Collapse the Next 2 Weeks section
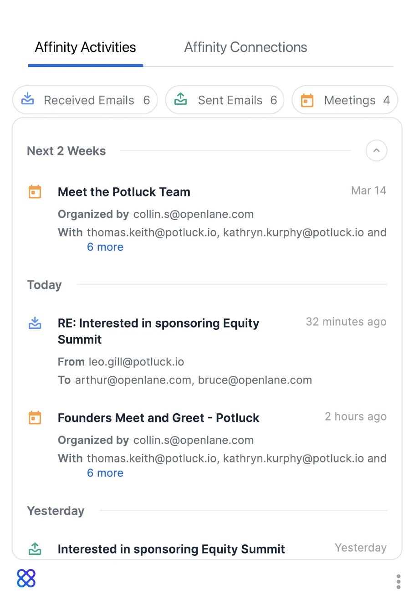This screenshot has width=414, height=600. (376, 150)
